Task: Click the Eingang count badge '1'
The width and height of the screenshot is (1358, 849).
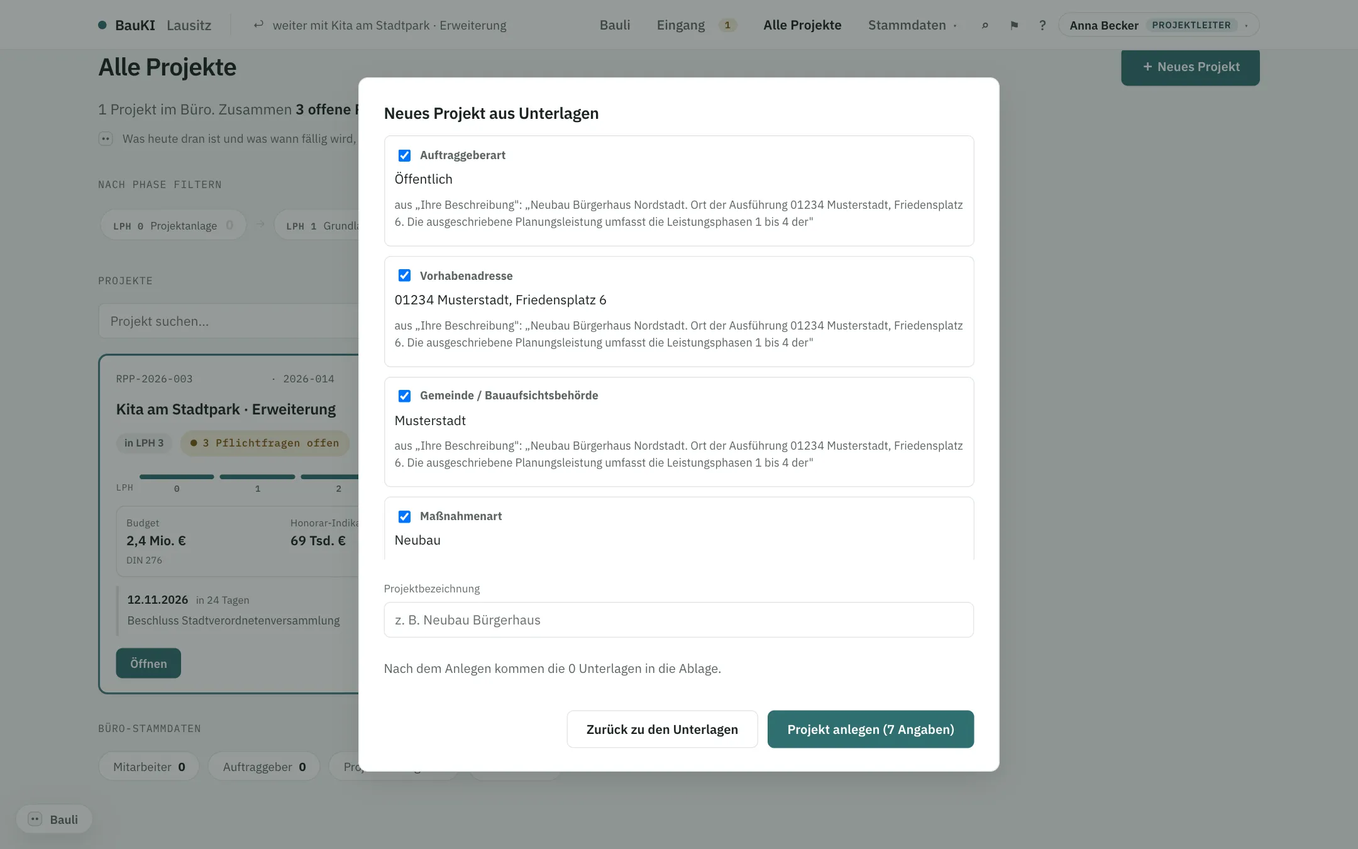Action: (x=727, y=25)
